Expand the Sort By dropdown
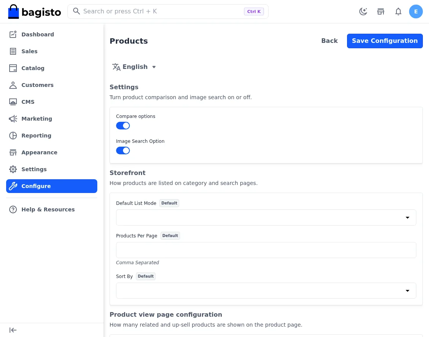This screenshot has width=429, height=337. point(266,291)
